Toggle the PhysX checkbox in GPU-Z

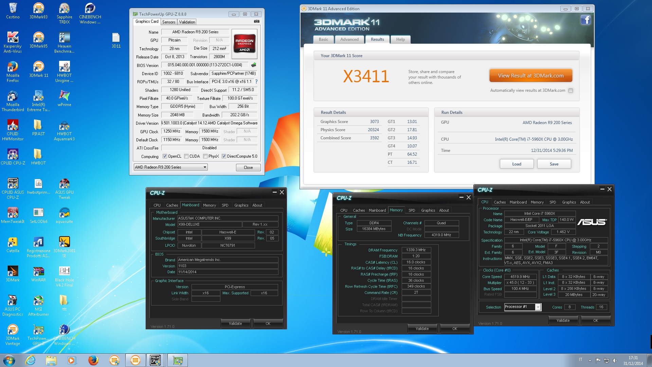point(205,156)
